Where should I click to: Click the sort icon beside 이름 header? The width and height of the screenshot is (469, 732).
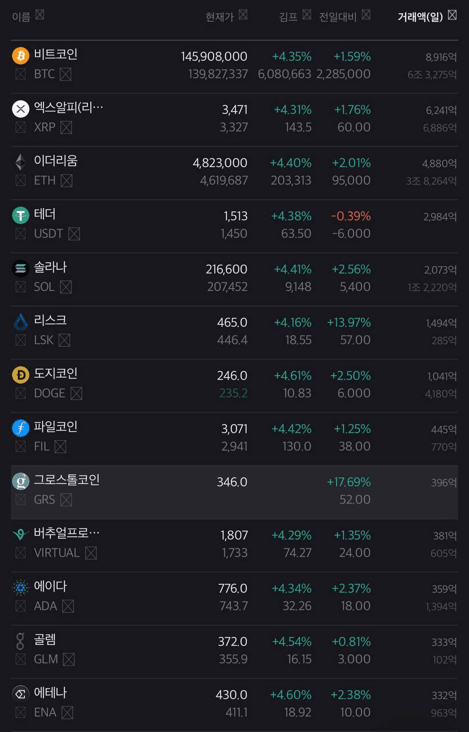pos(40,15)
